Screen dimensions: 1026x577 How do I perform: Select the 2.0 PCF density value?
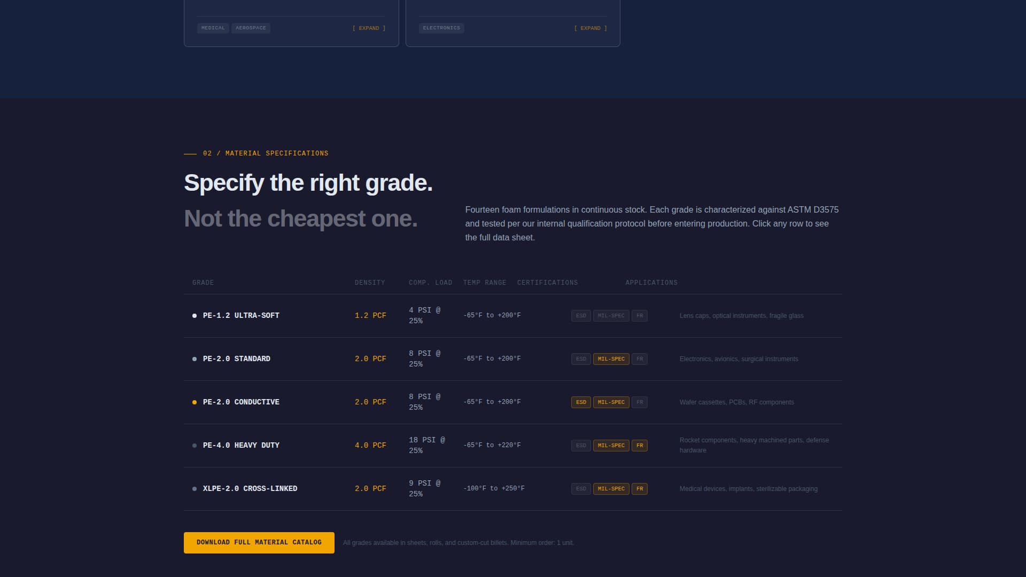[370, 358]
